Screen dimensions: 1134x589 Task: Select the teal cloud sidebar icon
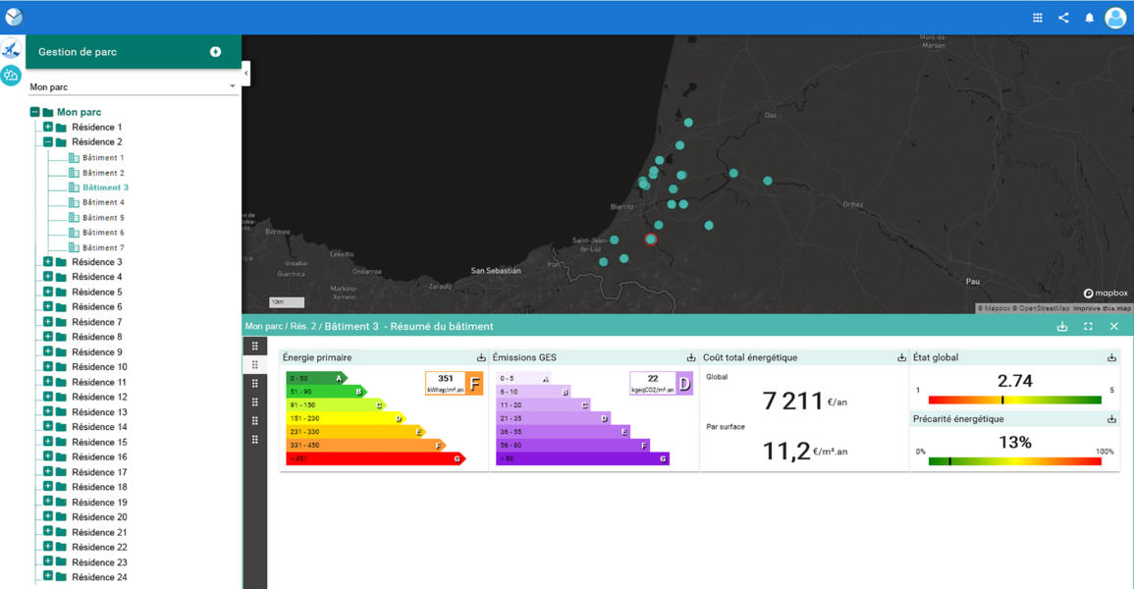tap(11, 76)
